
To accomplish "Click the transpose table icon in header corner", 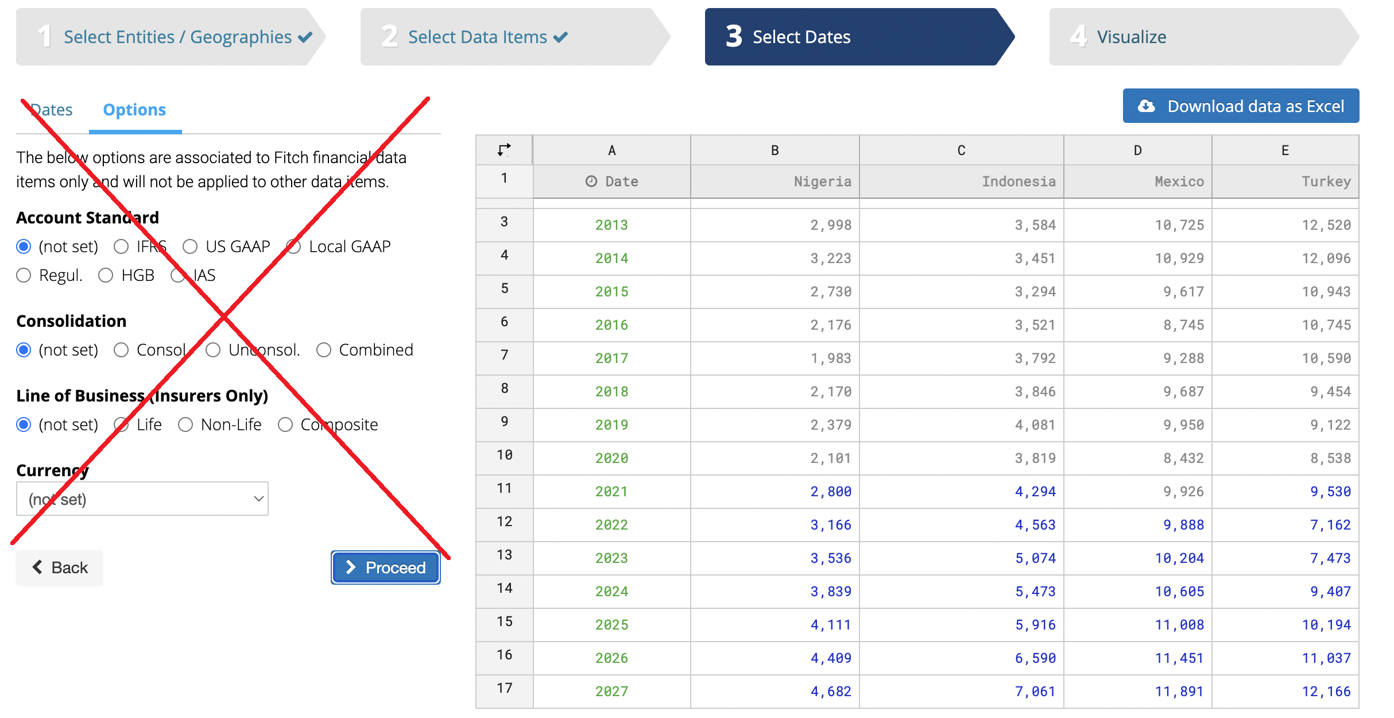I will [504, 150].
